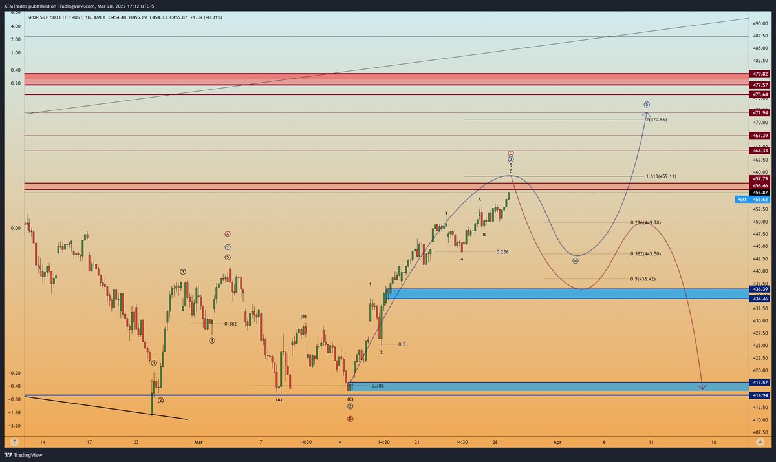Select the red resistance zone near 456.46

pyautogui.click(x=385, y=186)
